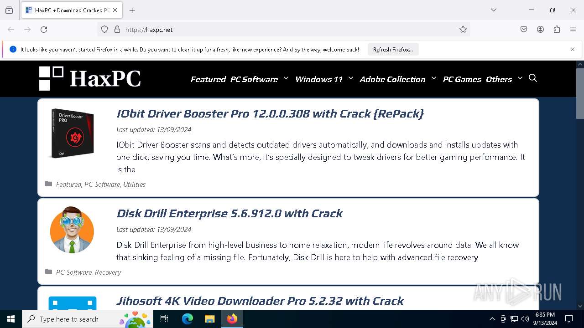
Task: Open Featured category under Driver Booster
Action: [68, 184]
